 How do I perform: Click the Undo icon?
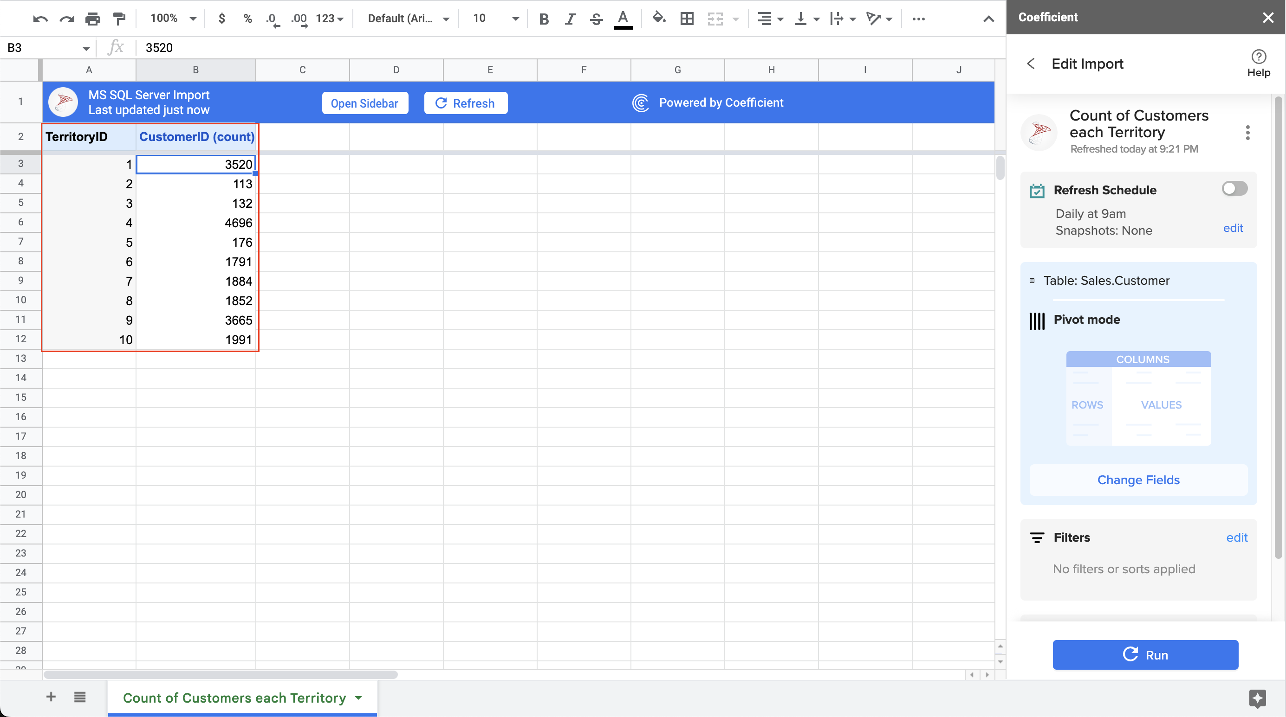40,19
